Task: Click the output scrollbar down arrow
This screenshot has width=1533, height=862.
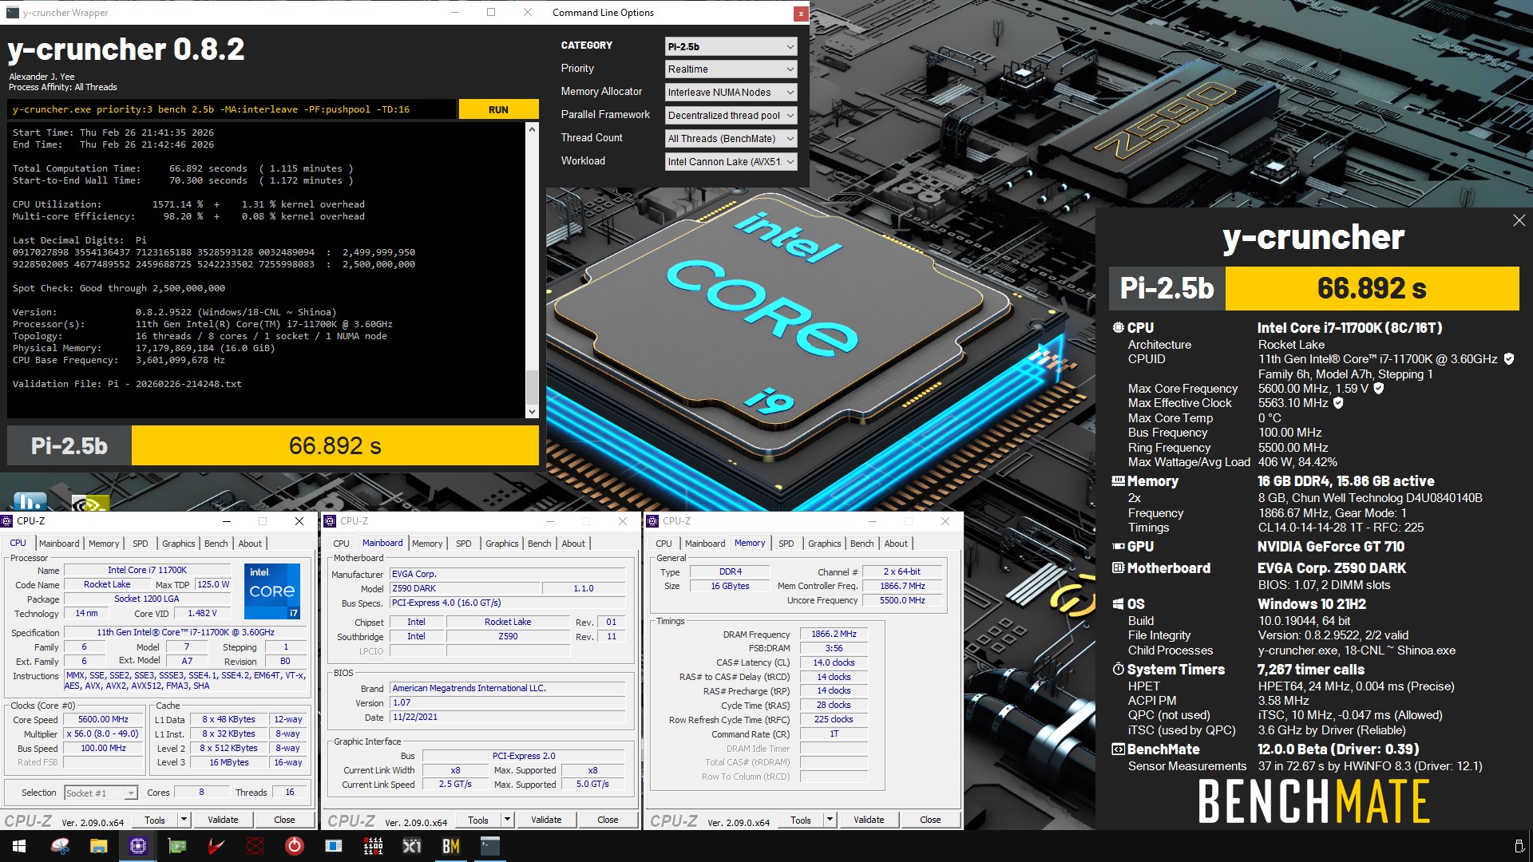Action: pos(532,412)
